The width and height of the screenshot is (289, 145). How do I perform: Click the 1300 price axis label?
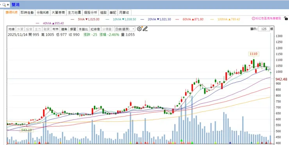pyautogui.click(x=279, y=36)
